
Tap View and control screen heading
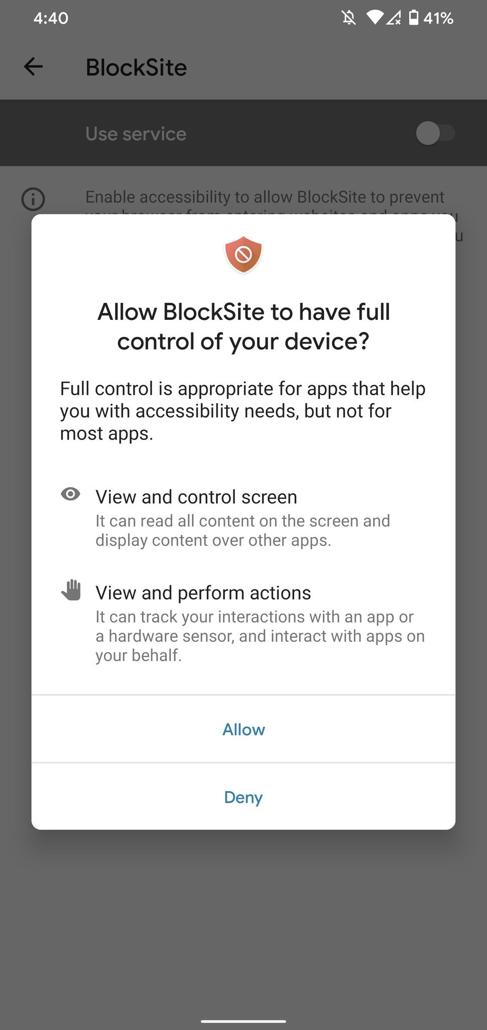[x=196, y=497]
